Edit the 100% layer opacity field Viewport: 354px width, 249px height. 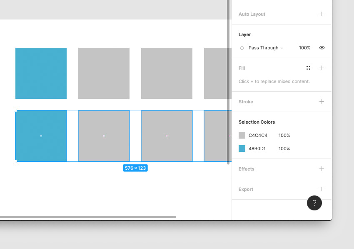point(304,48)
